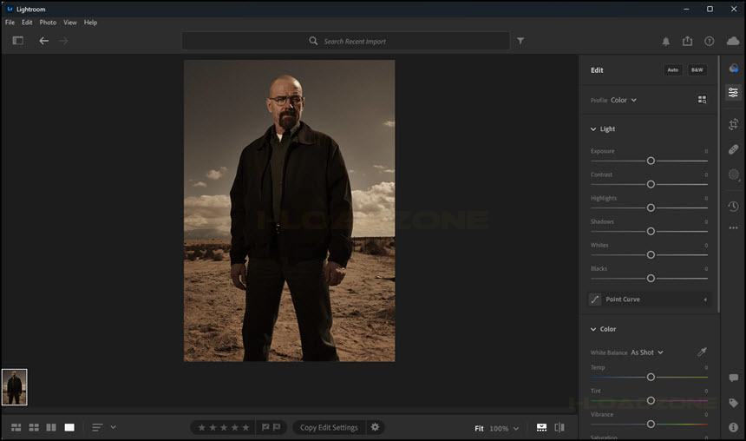Switch to photo grid view

pos(16,427)
